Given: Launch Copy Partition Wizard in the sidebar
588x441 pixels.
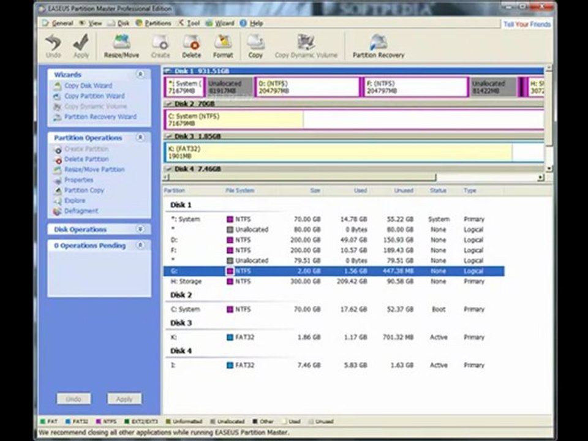Looking at the screenshot, I should 94,96.
